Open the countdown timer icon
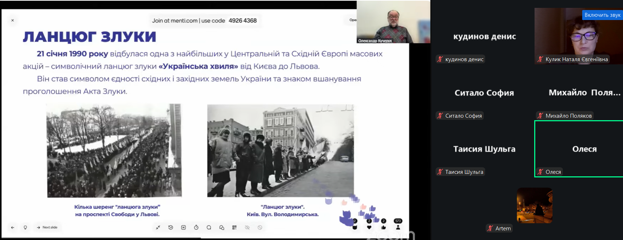The width and height of the screenshot is (623, 240). (196, 227)
